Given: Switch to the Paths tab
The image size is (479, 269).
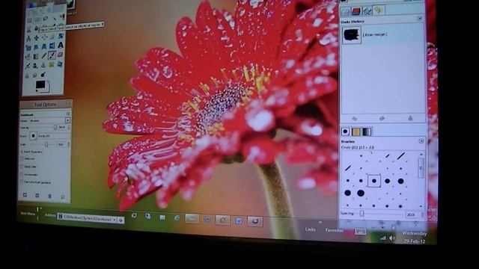Looking at the screenshot, I should coord(367,11).
